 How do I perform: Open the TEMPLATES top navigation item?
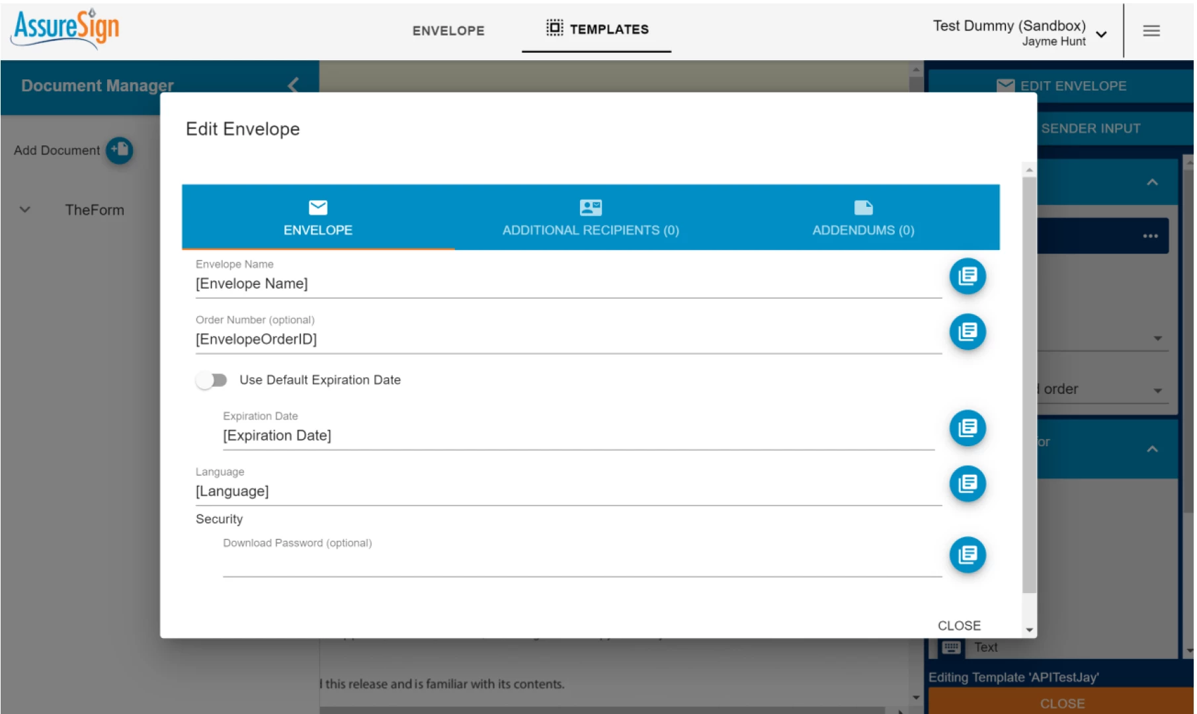[597, 29]
